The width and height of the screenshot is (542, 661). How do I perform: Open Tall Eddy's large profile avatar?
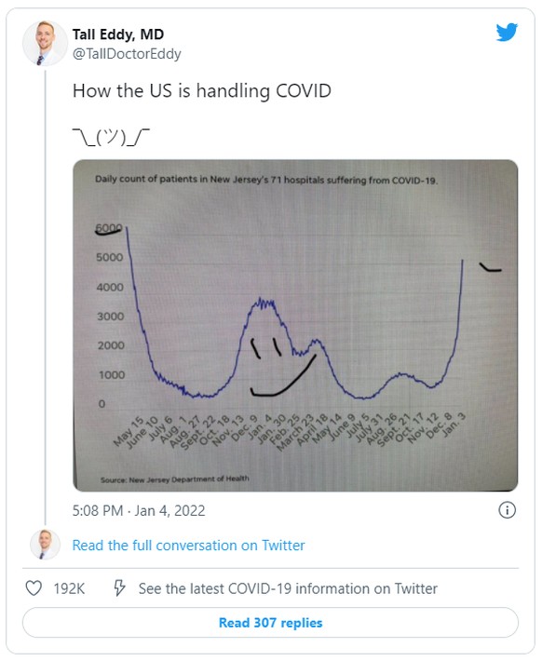tap(45, 43)
